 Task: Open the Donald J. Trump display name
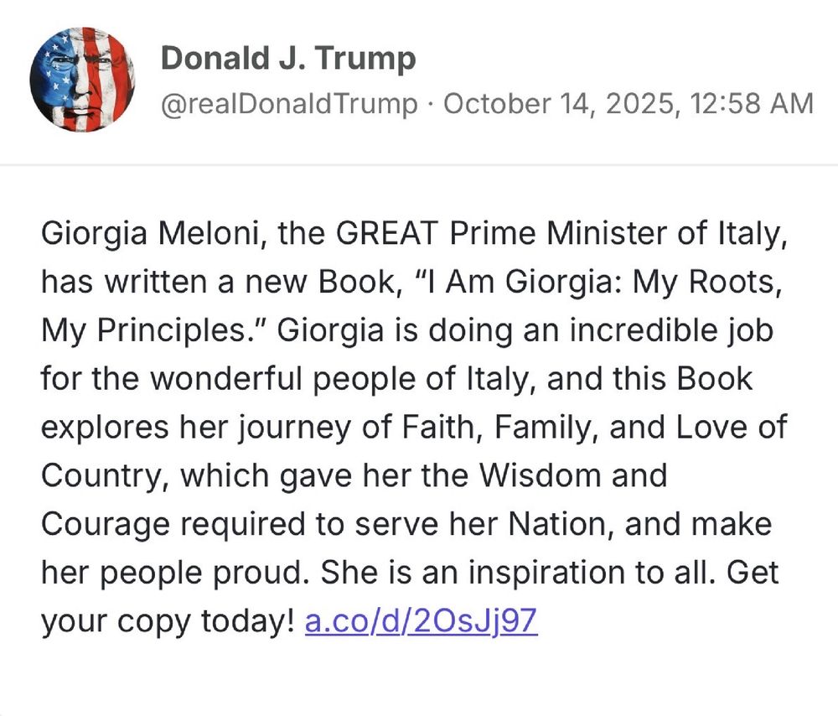[288, 59]
